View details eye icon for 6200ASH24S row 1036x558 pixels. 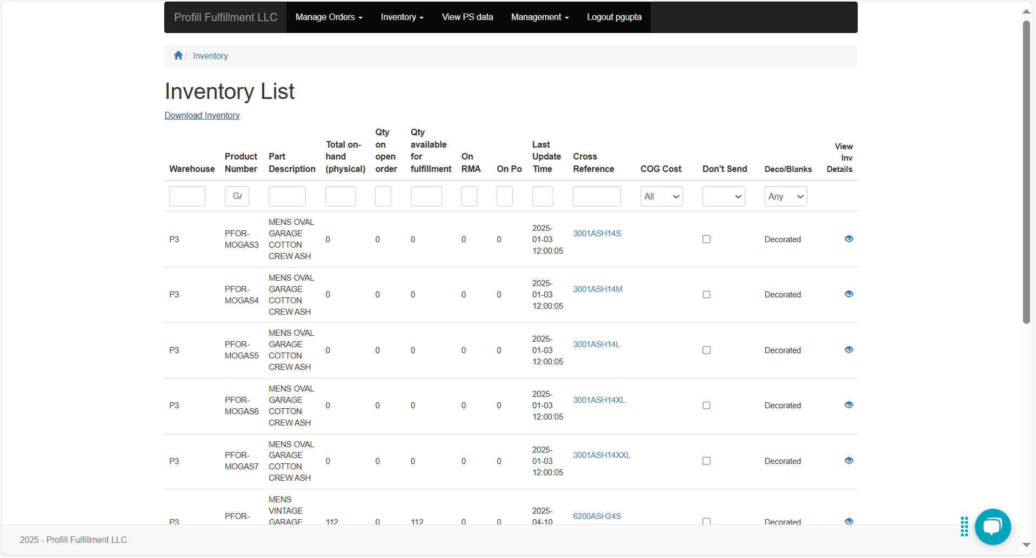(x=849, y=521)
